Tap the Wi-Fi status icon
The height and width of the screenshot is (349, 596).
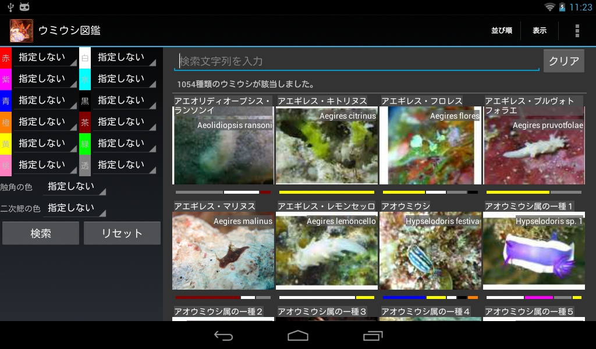pos(549,7)
